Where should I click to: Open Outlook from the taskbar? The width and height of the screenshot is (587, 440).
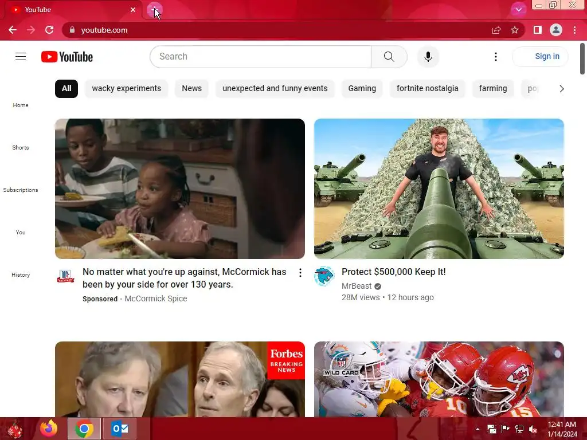coord(120,429)
